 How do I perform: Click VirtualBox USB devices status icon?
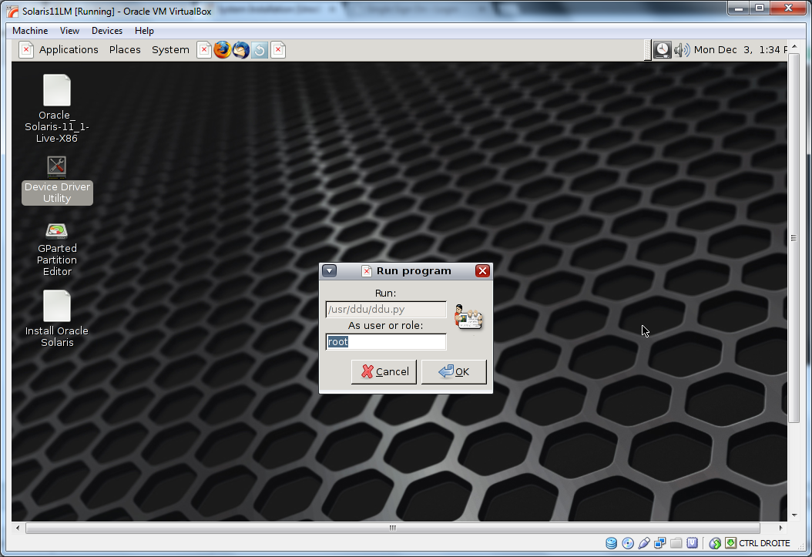(644, 543)
